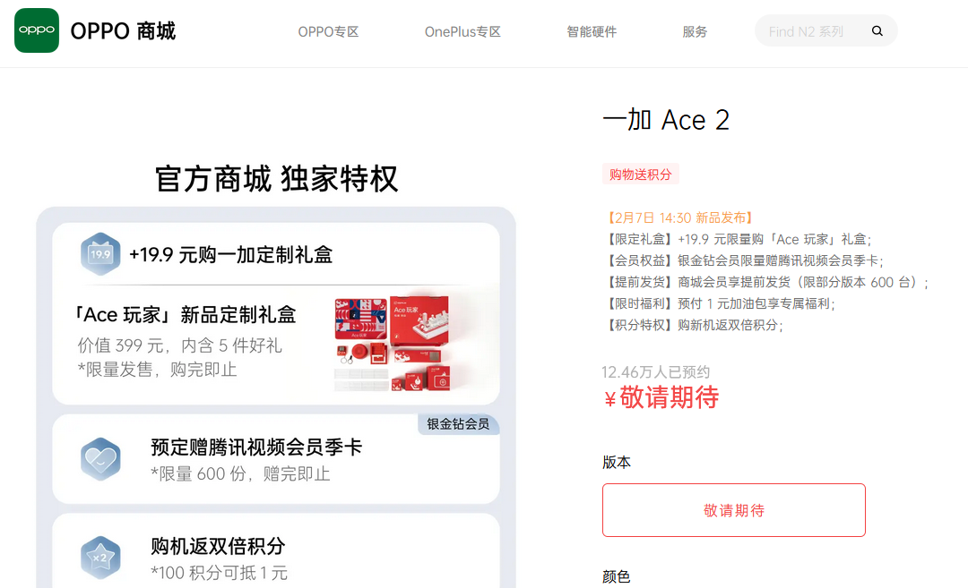Click the 银金钻会员 badge

tap(458, 424)
